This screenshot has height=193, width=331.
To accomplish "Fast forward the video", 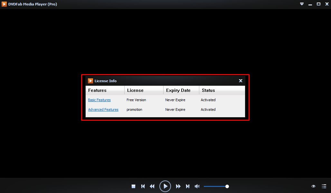I will pos(178,186).
